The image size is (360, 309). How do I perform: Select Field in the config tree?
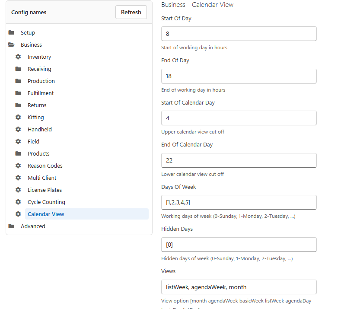33,142
